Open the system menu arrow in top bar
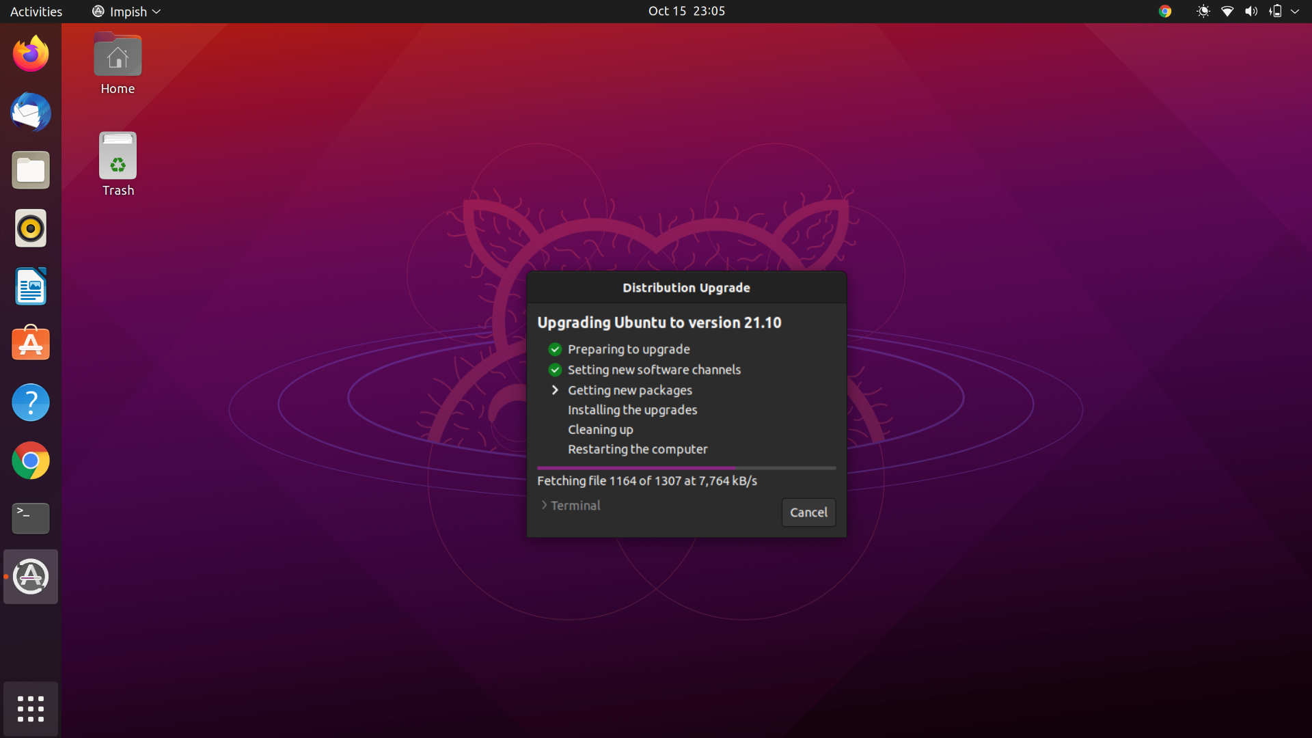The width and height of the screenshot is (1312, 738). pos(1295,11)
